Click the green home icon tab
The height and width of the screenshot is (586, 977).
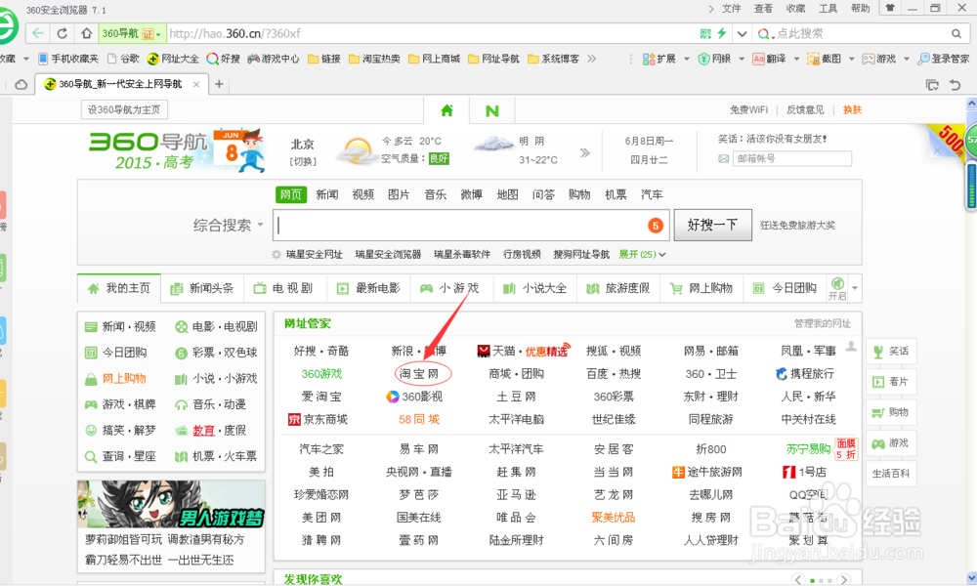pos(446,110)
